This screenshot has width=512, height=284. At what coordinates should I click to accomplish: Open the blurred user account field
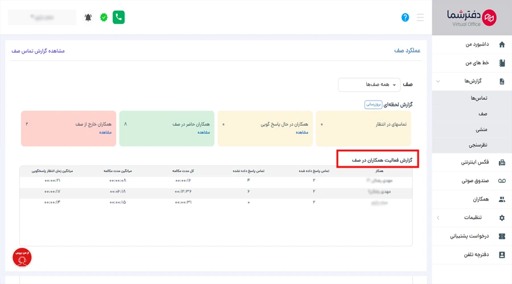pos(42,17)
